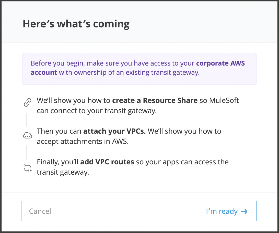Click the chain link icon beside Resource Share step
Screen dimensions: 279x233
click(x=27, y=103)
